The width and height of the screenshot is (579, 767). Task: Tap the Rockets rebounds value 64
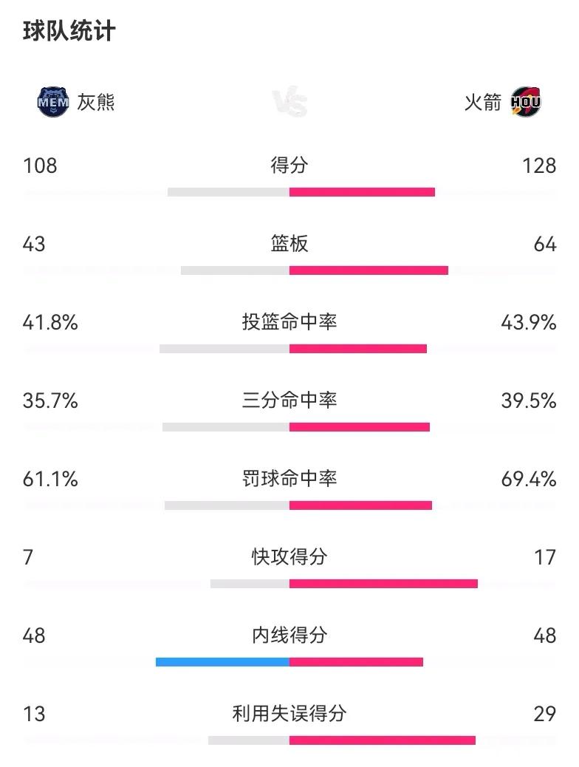click(545, 244)
